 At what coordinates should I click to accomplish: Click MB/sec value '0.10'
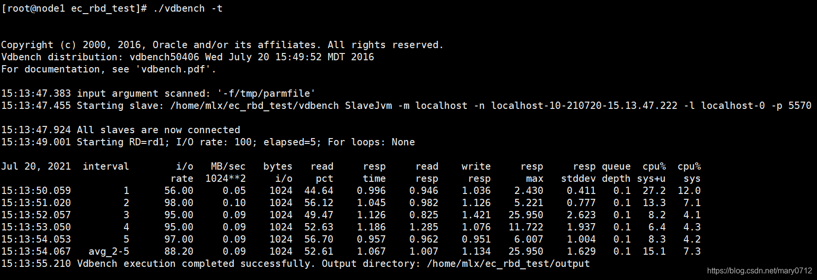tap(234, 203)
